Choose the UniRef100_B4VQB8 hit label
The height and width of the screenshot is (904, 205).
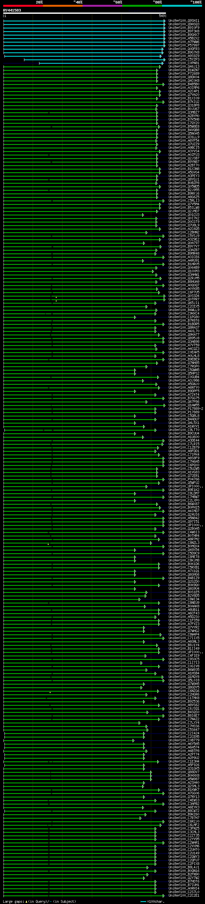(x=184, y=130)
